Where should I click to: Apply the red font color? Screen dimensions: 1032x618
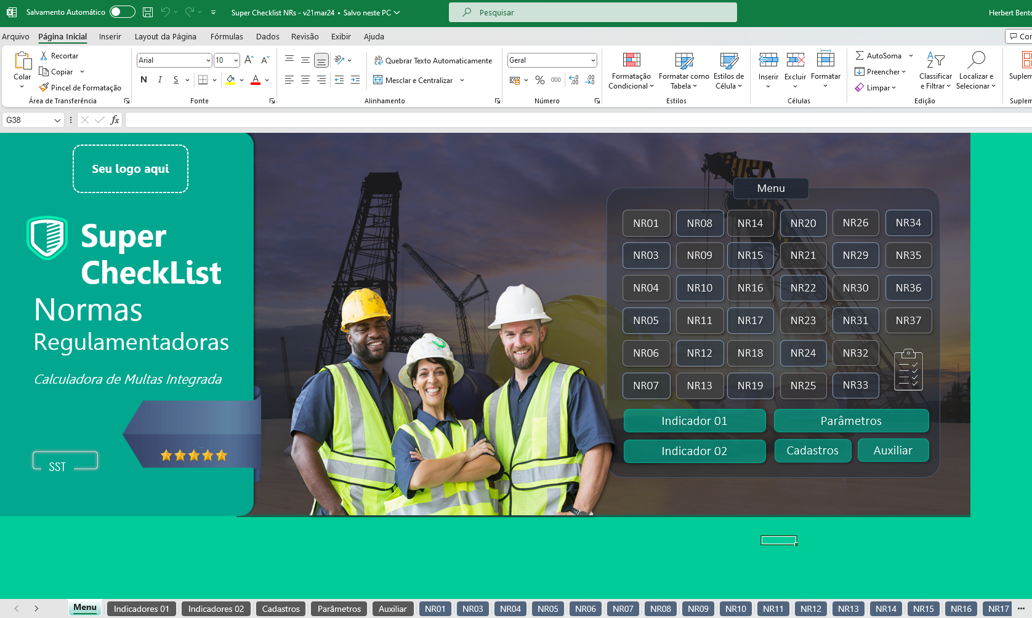[256, 79]
